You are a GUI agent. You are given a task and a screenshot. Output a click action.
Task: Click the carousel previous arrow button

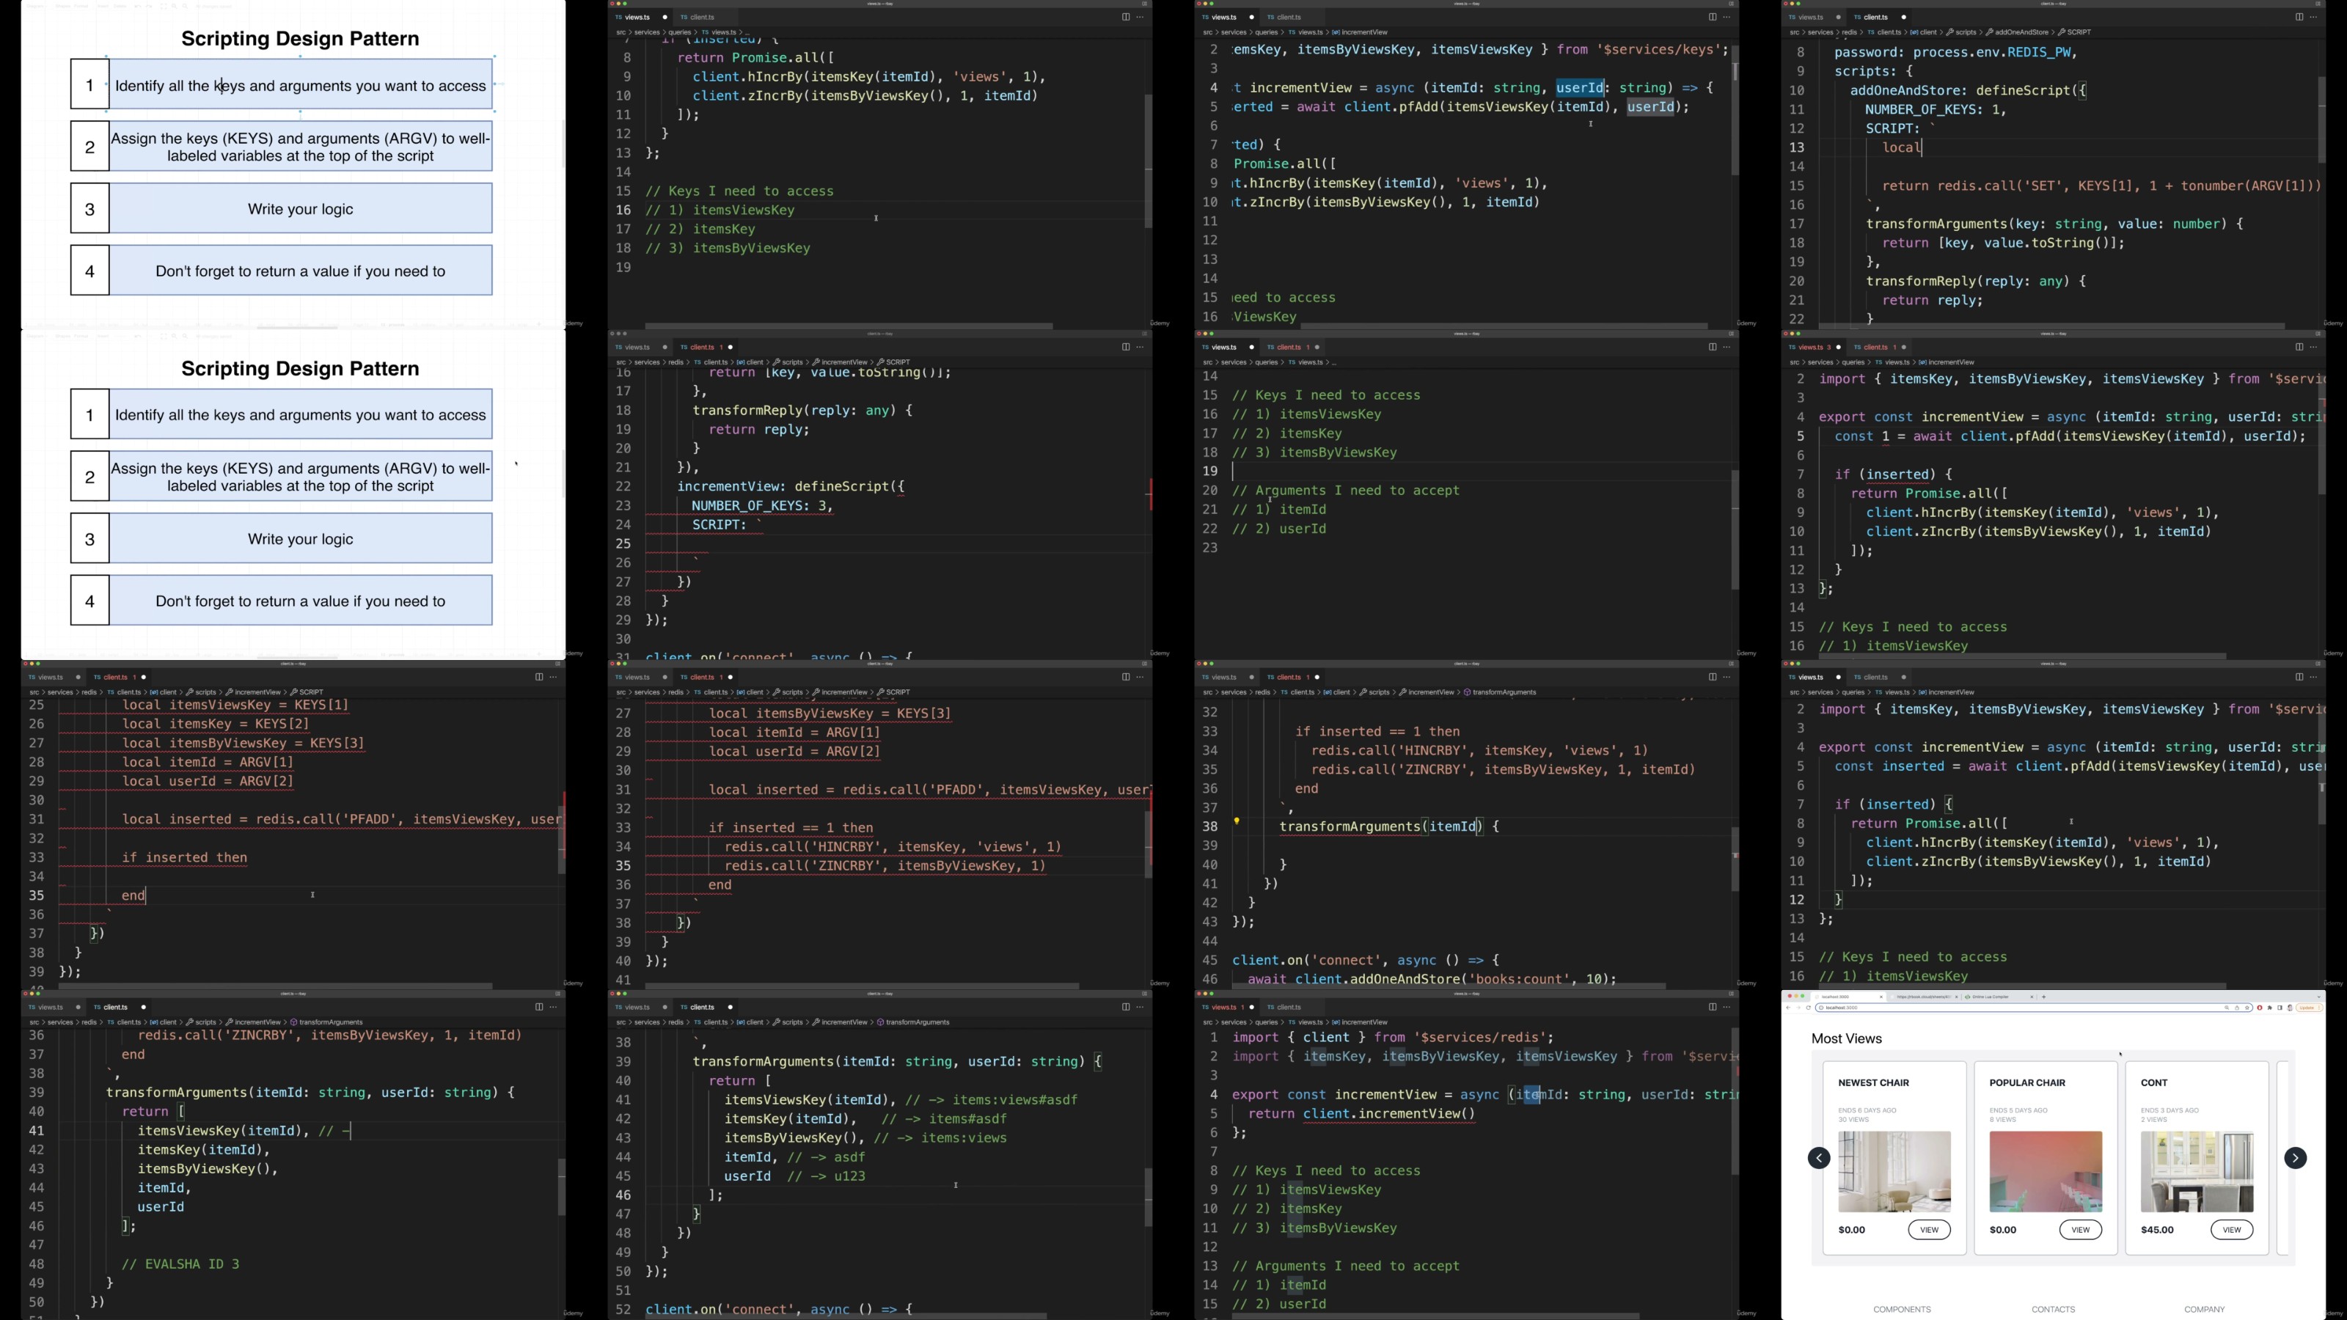pyautogui.click(x=1819, y=1158)
